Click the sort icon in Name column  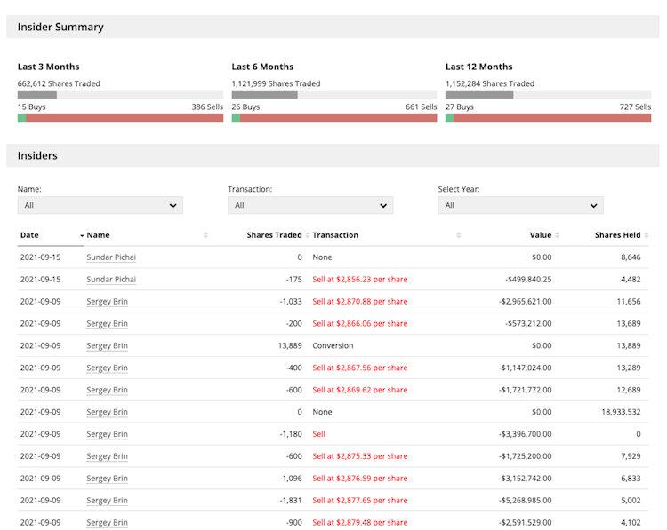pos(205,235)
